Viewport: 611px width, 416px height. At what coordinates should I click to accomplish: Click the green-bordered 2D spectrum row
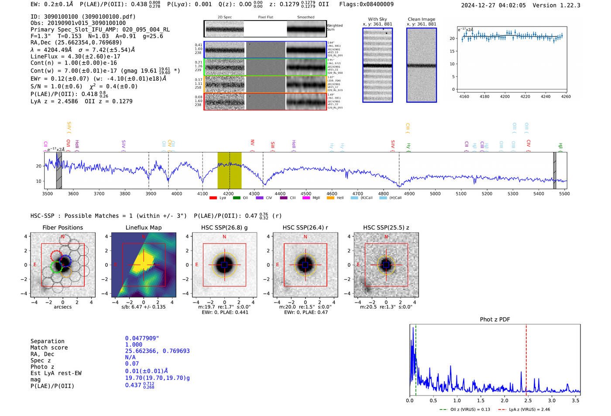265,67
